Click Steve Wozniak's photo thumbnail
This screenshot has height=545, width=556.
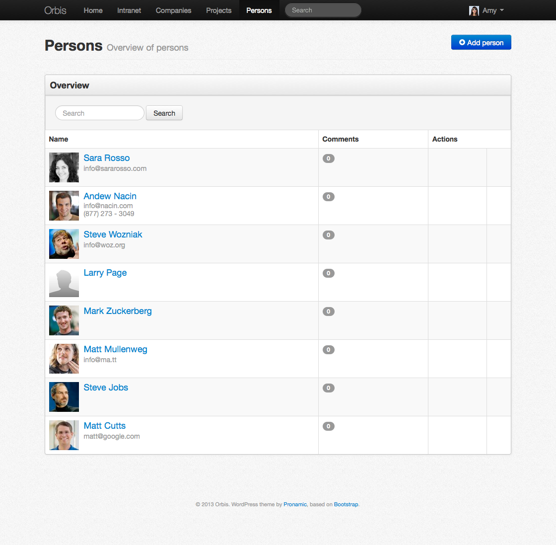click(64, 244)
